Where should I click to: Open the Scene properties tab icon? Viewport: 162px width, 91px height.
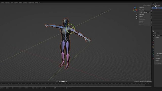pos(153,41)
